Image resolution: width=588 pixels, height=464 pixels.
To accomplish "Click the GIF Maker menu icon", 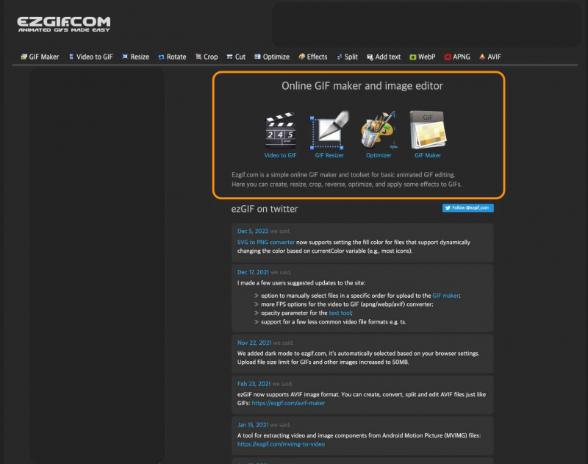I will pyautogui.click(x=24, y=57).
